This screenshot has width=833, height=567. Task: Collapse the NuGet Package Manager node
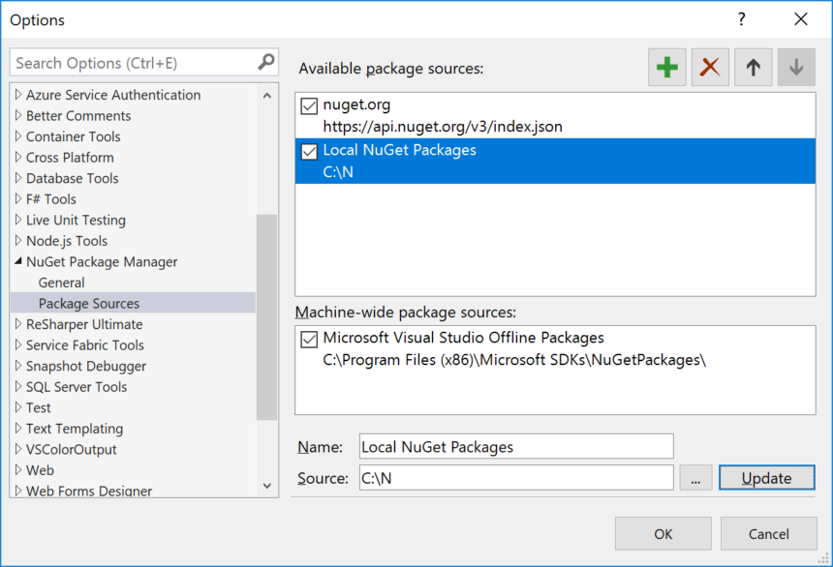16,261
